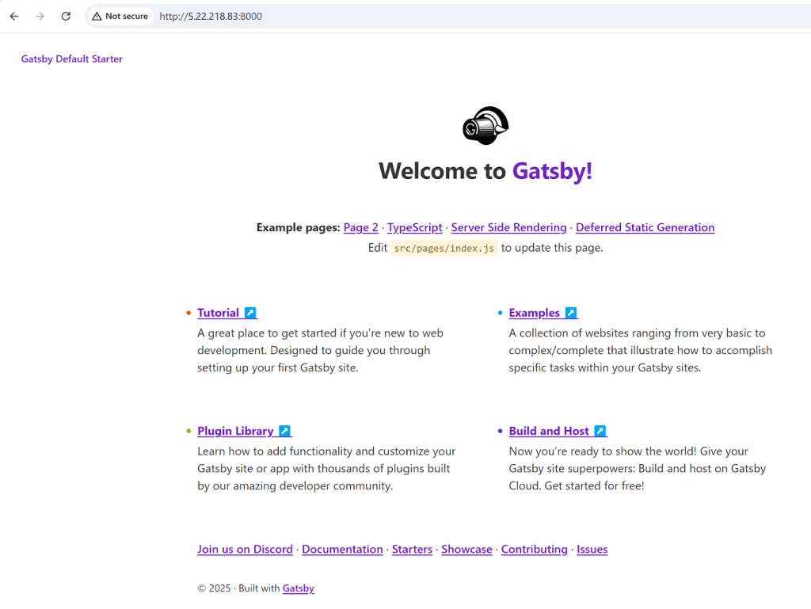Open the TypeScript example page
The height and width of the screenshot is (609, 811).
point(415,227)
